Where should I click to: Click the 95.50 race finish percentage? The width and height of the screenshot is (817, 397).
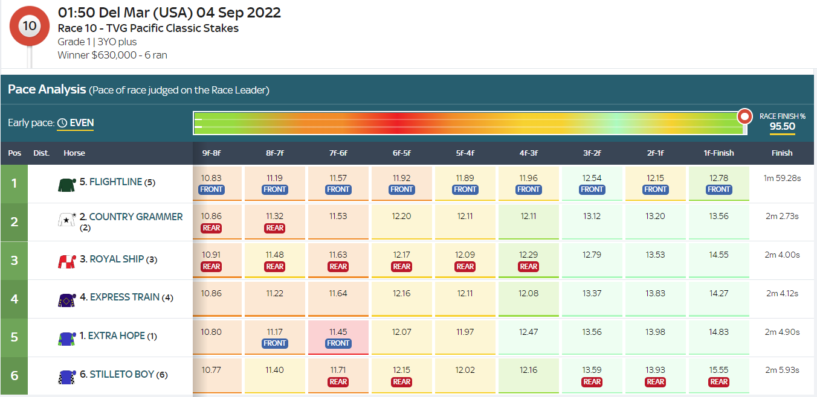781,127
